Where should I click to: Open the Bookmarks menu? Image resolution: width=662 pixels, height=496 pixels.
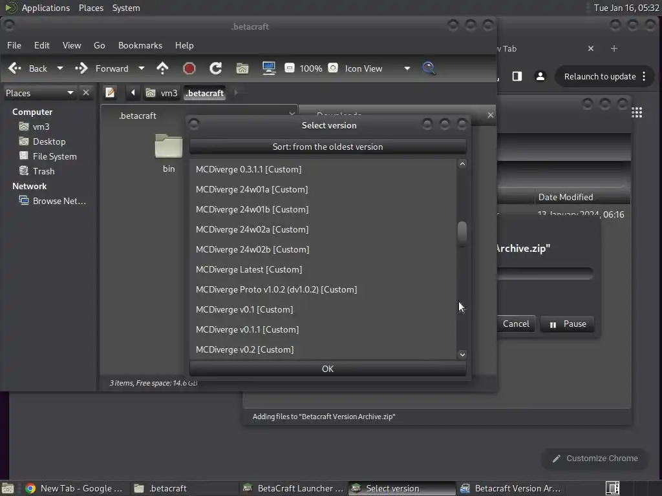[140, 45]
